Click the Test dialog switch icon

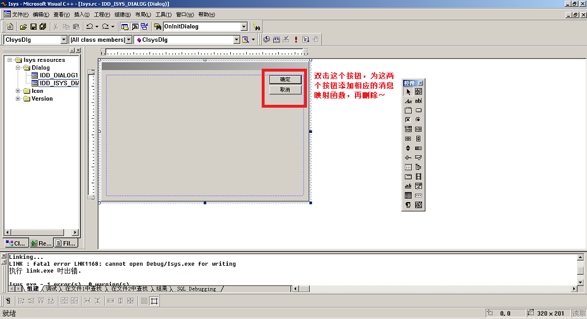click(8, 301)
